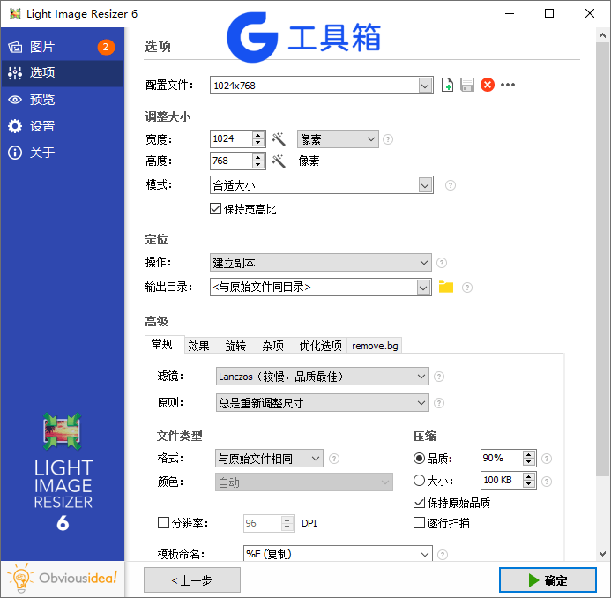Open 预览 preview page

pos(63,100)
